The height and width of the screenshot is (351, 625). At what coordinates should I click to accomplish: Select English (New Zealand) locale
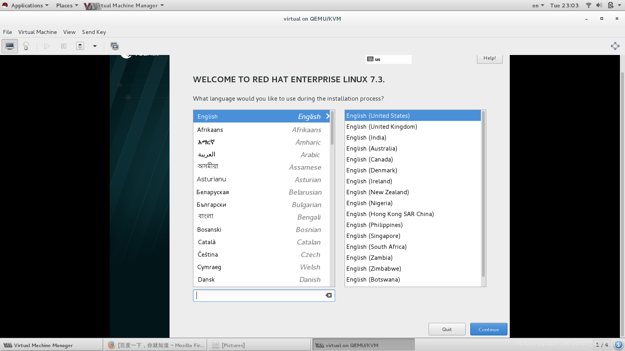coord(412,192)
